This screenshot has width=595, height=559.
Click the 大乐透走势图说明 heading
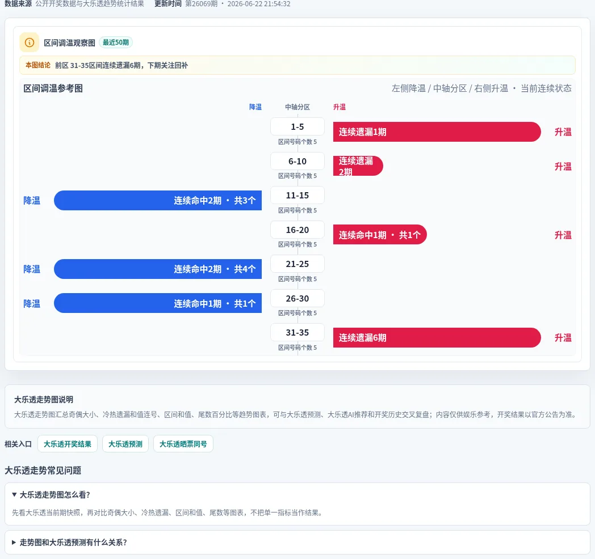pos(44,400)
